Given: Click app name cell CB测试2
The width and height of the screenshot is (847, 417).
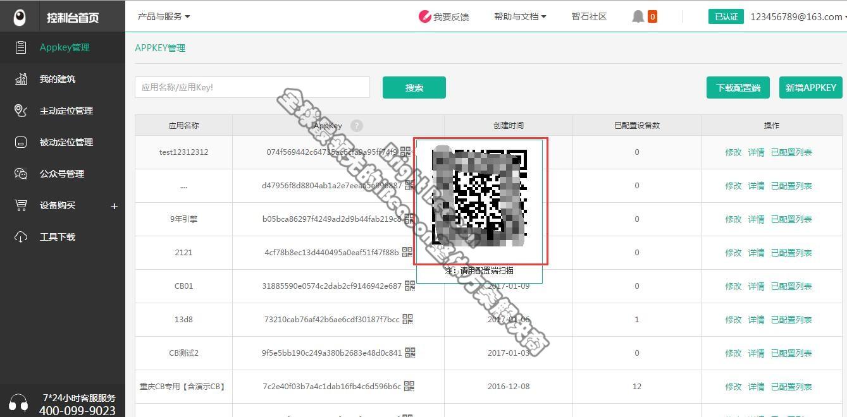Looking at the screenshot, I should click(x=183, y=353).
